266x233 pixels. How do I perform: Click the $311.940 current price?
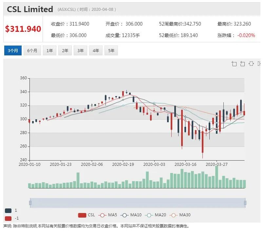coord(23,29)
